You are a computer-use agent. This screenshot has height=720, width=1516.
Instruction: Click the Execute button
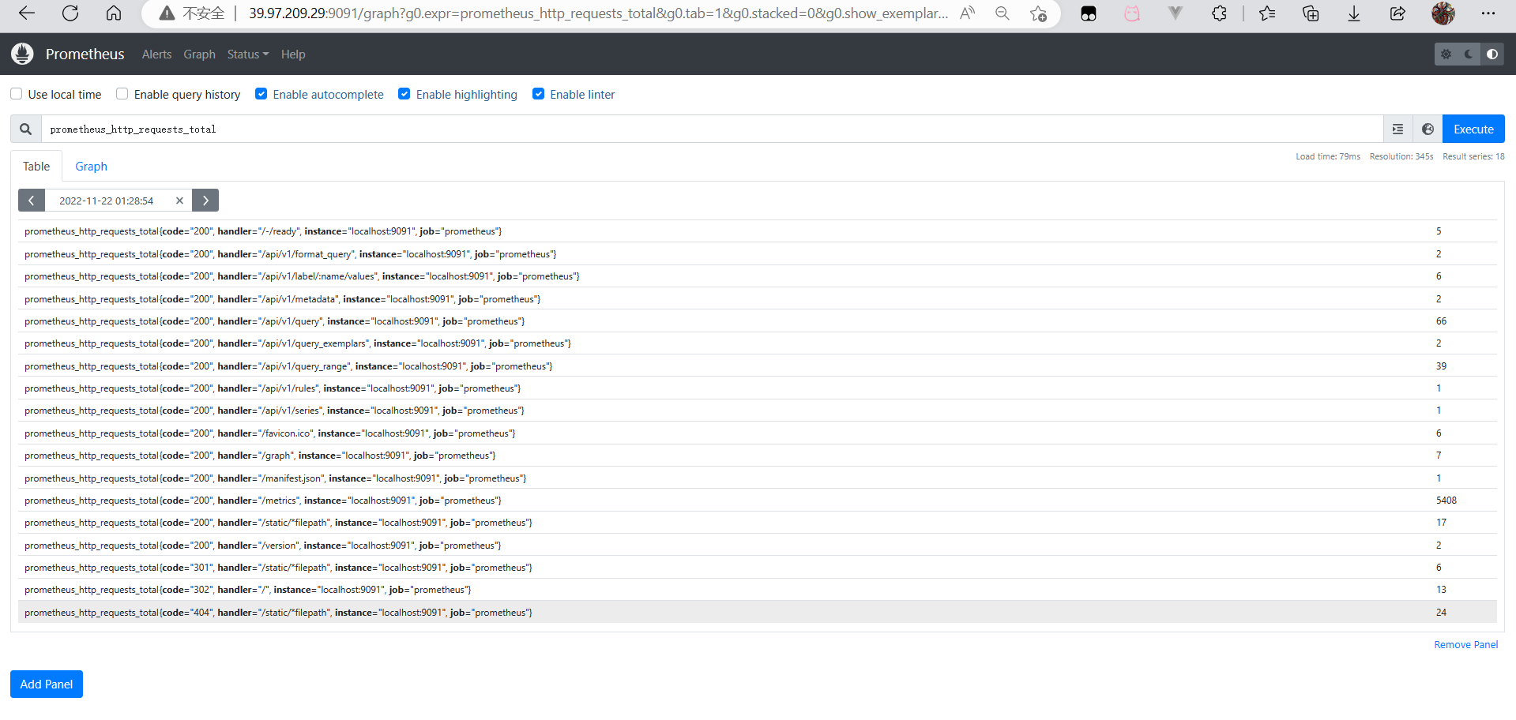(1473, 129)
